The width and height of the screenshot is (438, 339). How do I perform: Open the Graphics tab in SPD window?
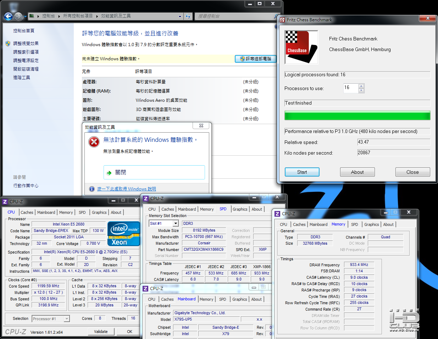pos(240,209)
